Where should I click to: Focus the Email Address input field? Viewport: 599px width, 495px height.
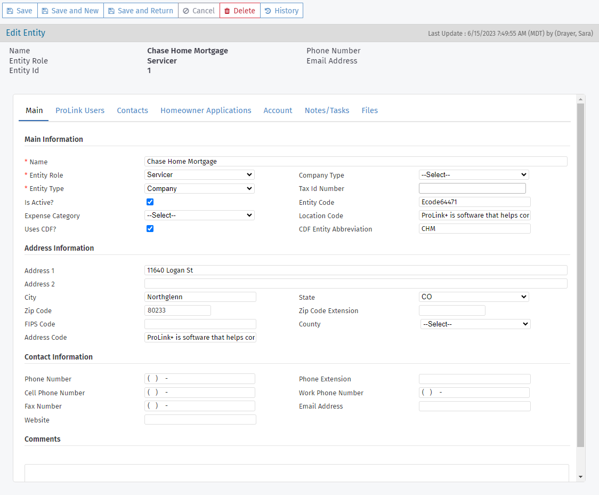click(x=474, y=406)
